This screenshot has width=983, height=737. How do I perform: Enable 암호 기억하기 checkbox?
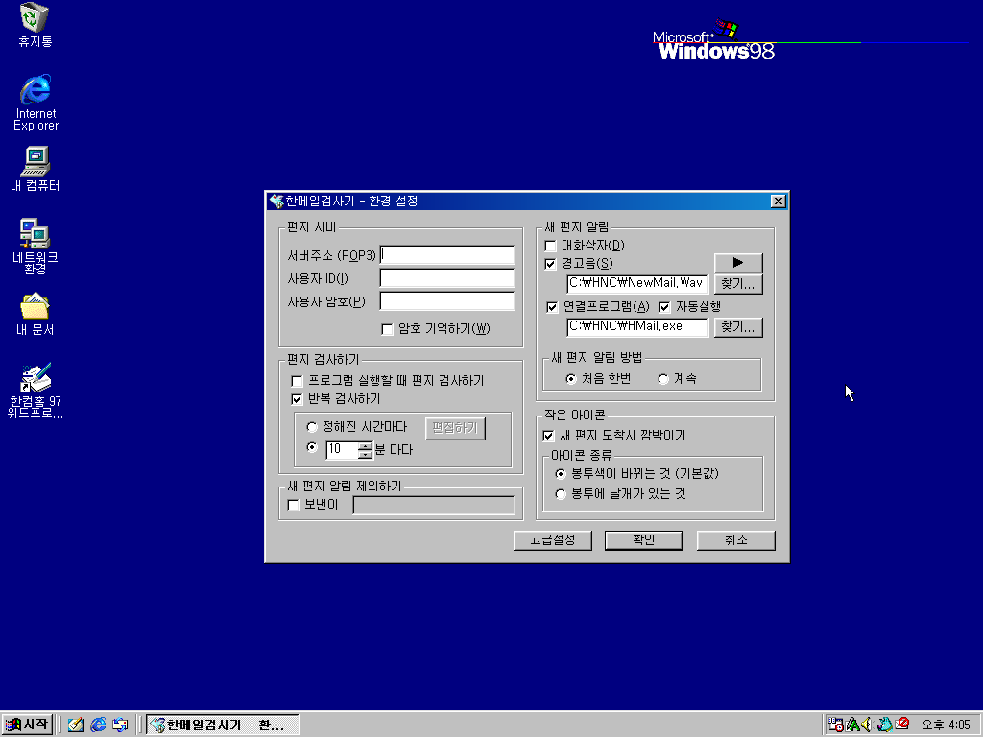(x=388, y=330)
